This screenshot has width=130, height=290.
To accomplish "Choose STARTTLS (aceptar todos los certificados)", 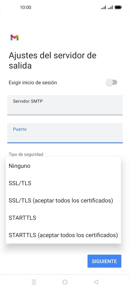I will (63, 235).
